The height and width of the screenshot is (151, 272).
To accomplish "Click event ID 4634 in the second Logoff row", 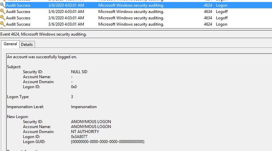I will click(x=208, y=18).
